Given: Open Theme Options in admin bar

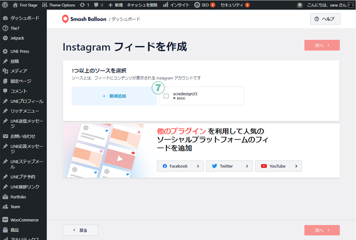Looking at the screenshot, I should (x=58, y=5).
